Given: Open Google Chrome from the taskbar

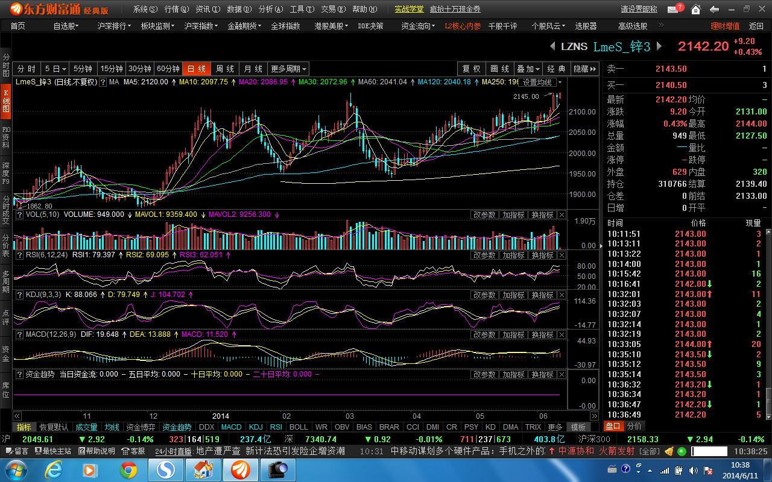Looking at the screenshot, I should 128,469.
